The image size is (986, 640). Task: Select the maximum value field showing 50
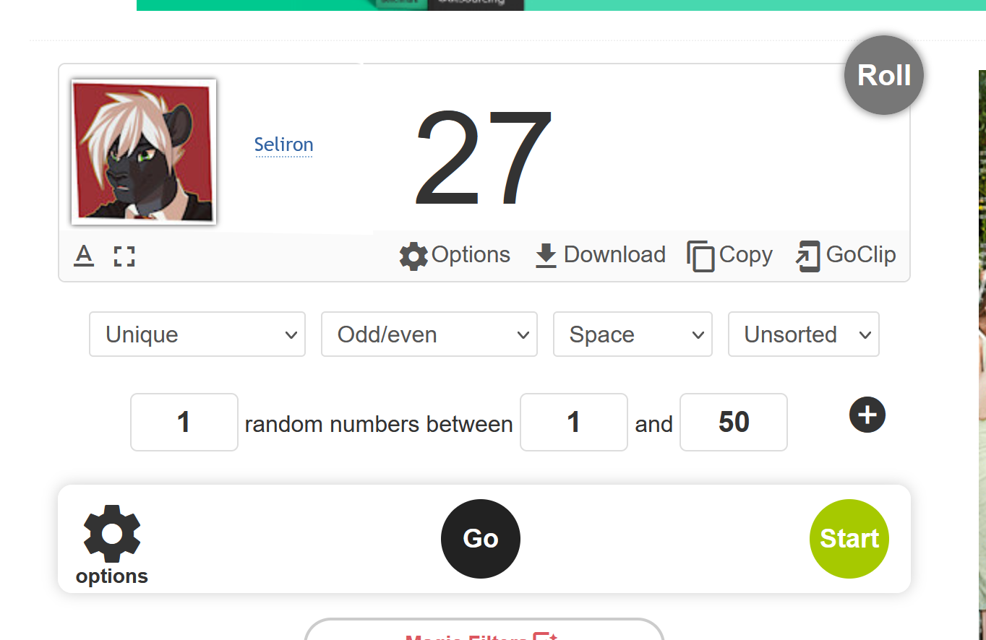pos(734,422)
